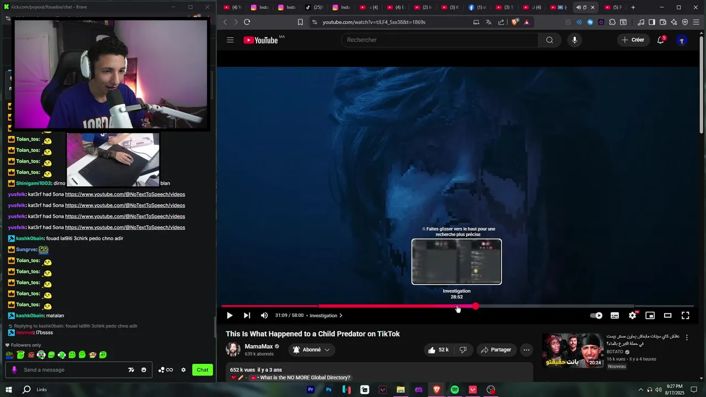Switch to the first Instagram tab
This screenshot has width=706, height=397.
[x=259, y=7]
